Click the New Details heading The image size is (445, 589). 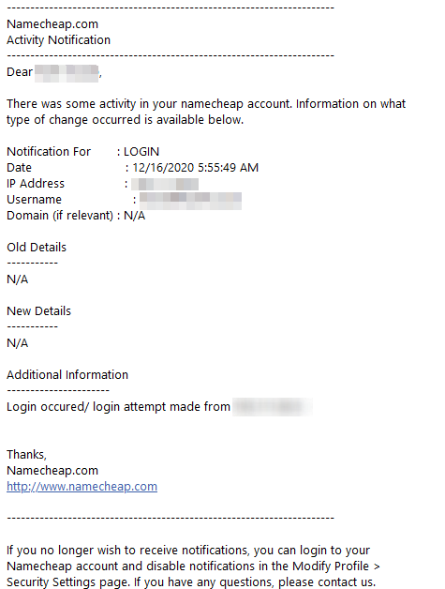(38, 311)
